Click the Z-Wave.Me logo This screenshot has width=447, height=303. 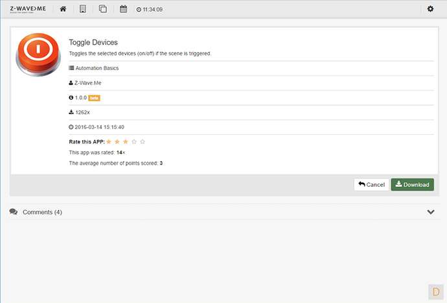coord(28,9)
